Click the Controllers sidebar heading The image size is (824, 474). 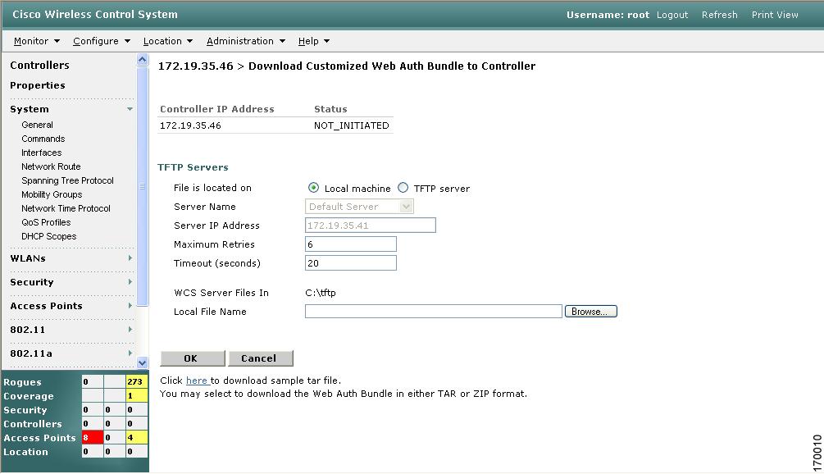pyautogui.click(x=39, y=65)
